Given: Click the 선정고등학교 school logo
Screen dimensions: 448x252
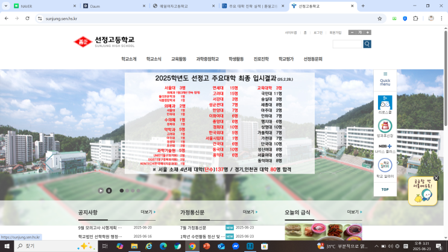Looking at the screenshot, I should point(104,42).
